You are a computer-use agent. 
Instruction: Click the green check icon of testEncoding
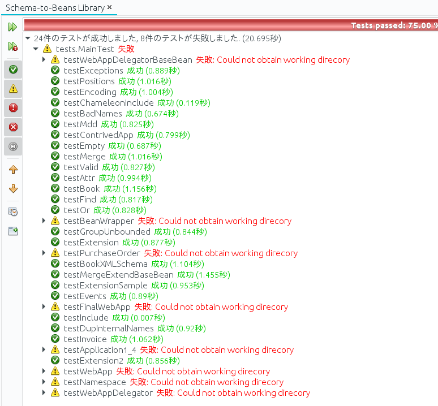(x=55, y=92)
